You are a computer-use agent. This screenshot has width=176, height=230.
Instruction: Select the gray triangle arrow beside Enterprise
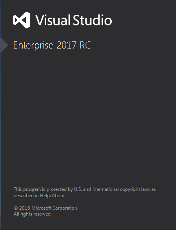pyautogui.click(x=4, y=45)
